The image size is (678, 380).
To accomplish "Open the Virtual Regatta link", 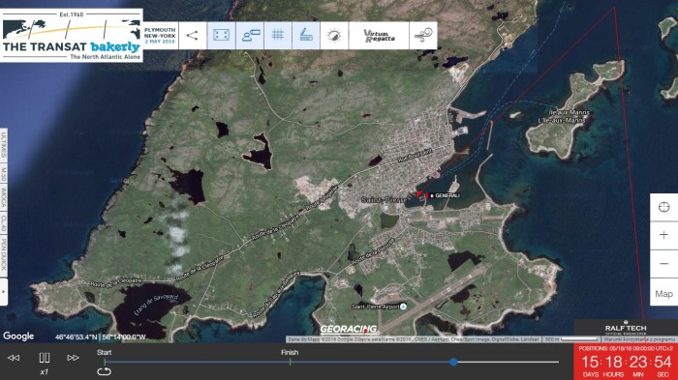I will 379,35.
